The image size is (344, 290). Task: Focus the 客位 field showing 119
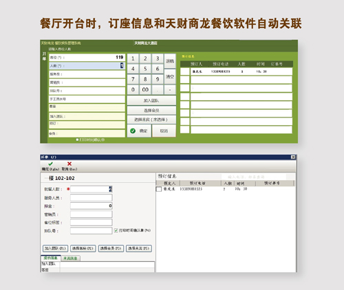coord(87,58)
